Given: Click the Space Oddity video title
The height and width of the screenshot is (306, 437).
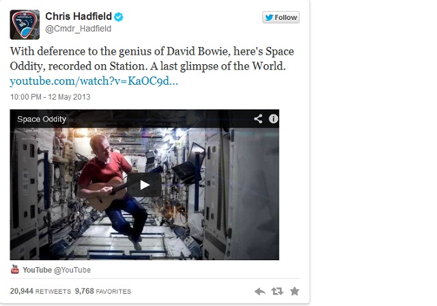Looking at the screenshot, I should tap(42, 119).
